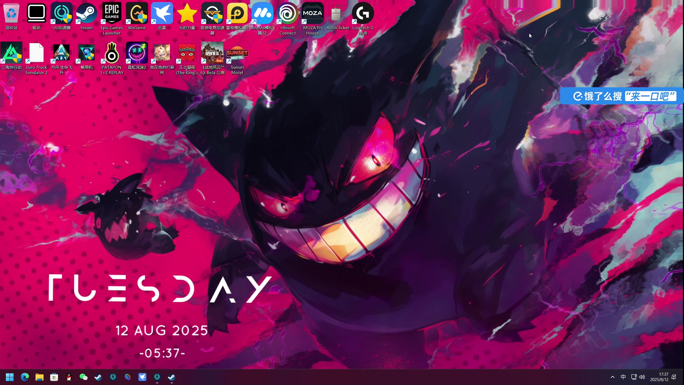Launch Microsoft Edge from the taskbar
This screenshot has width=684, height=385.
(x=25, y=377)
